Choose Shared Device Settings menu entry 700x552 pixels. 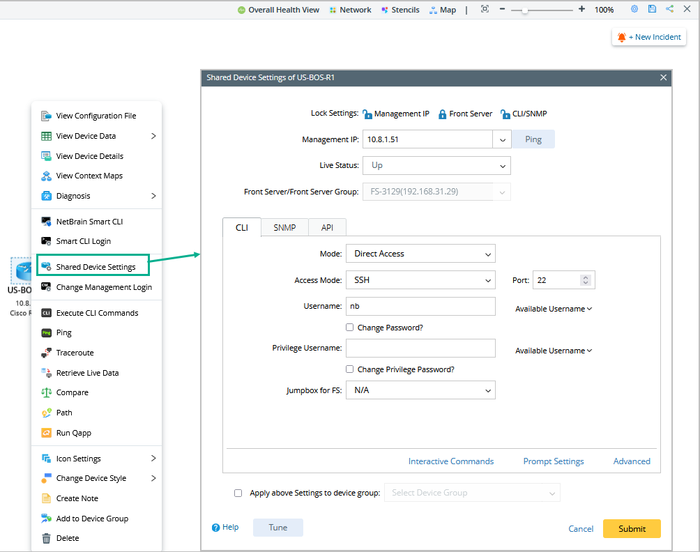[93, 267]
